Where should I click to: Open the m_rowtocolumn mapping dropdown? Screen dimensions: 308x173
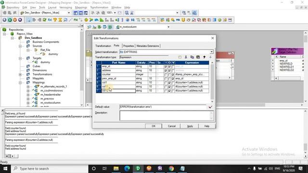point(168,27)
